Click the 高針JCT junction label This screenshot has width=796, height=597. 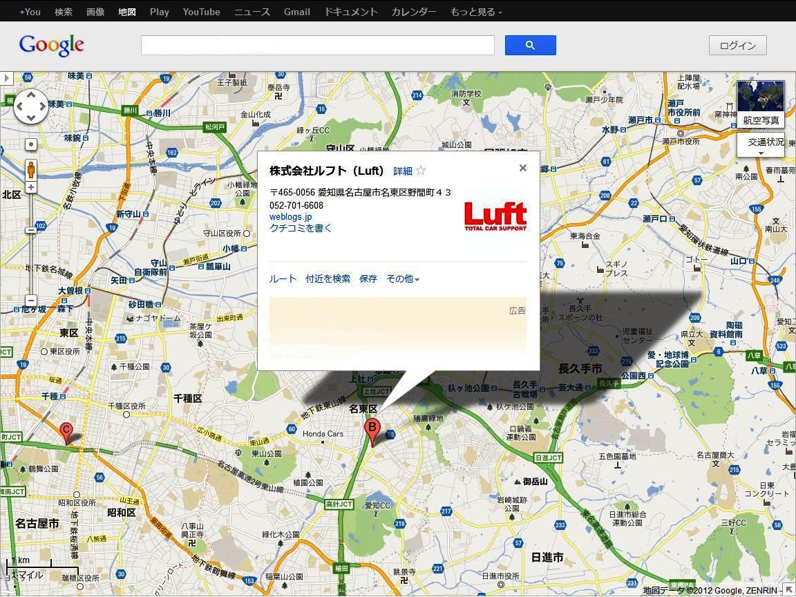[x=339, y=504]
